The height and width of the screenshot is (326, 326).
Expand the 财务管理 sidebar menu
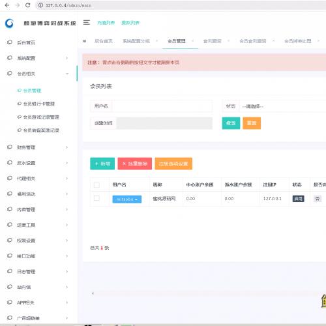(x=38, y=147)
